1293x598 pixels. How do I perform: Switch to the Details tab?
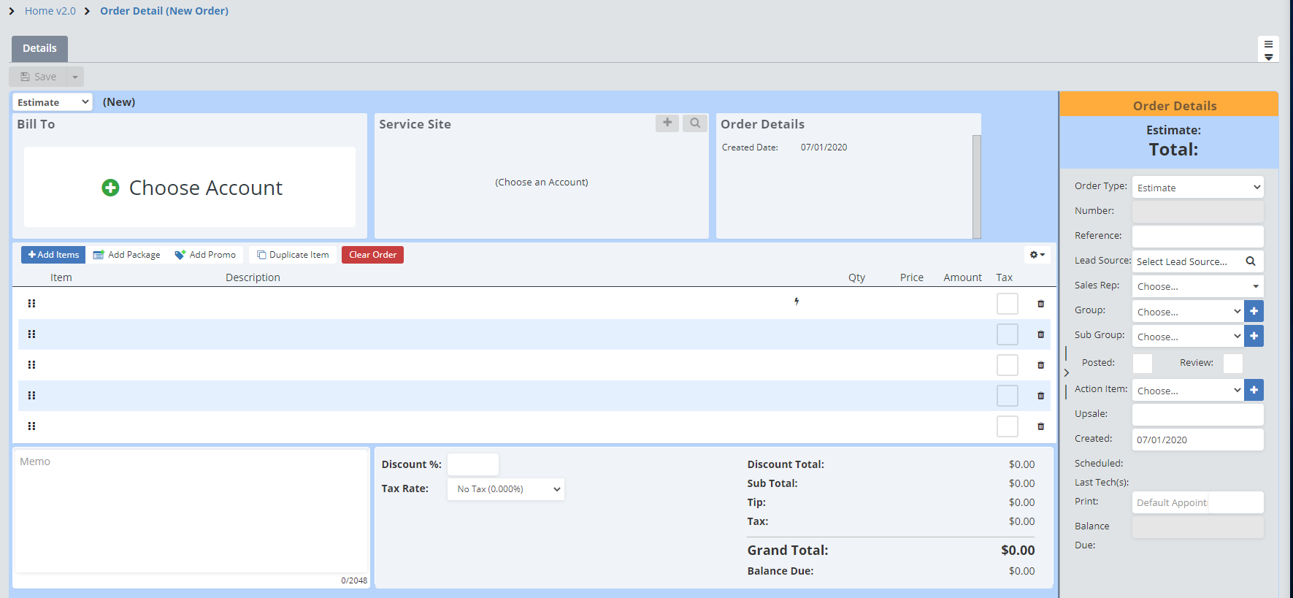click(39, 48)
